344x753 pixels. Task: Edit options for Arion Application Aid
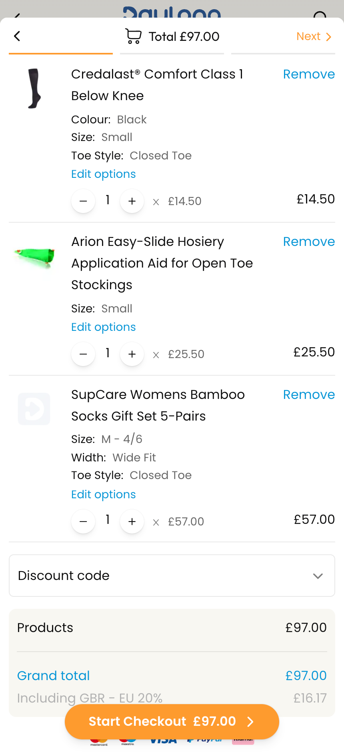104,327
